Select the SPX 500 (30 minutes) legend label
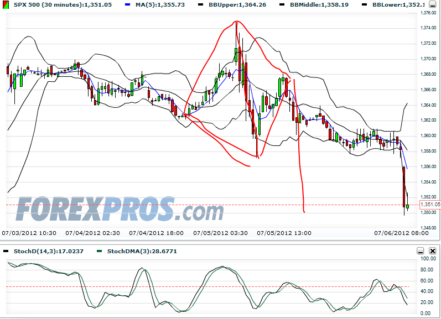 click(63, 5)
